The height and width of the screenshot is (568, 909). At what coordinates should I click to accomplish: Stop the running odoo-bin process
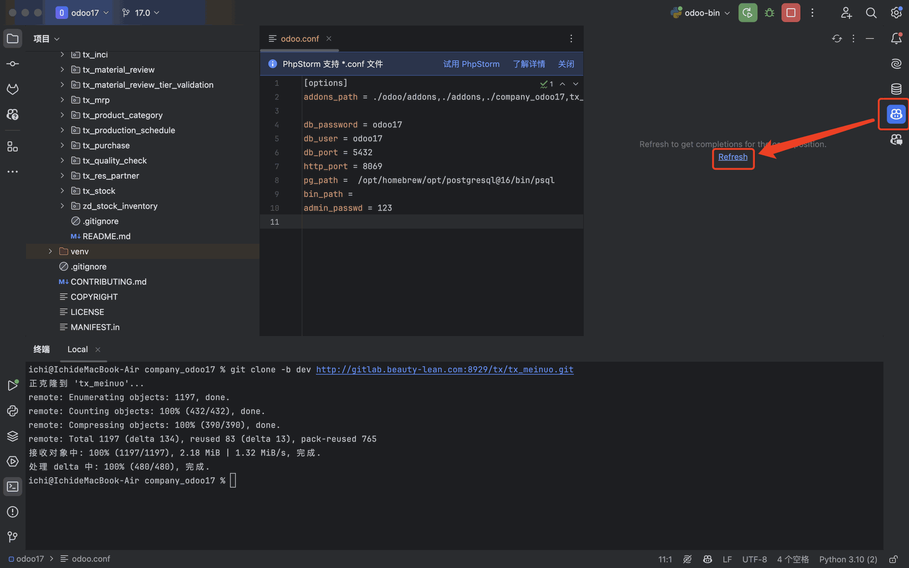coord(791,13)
